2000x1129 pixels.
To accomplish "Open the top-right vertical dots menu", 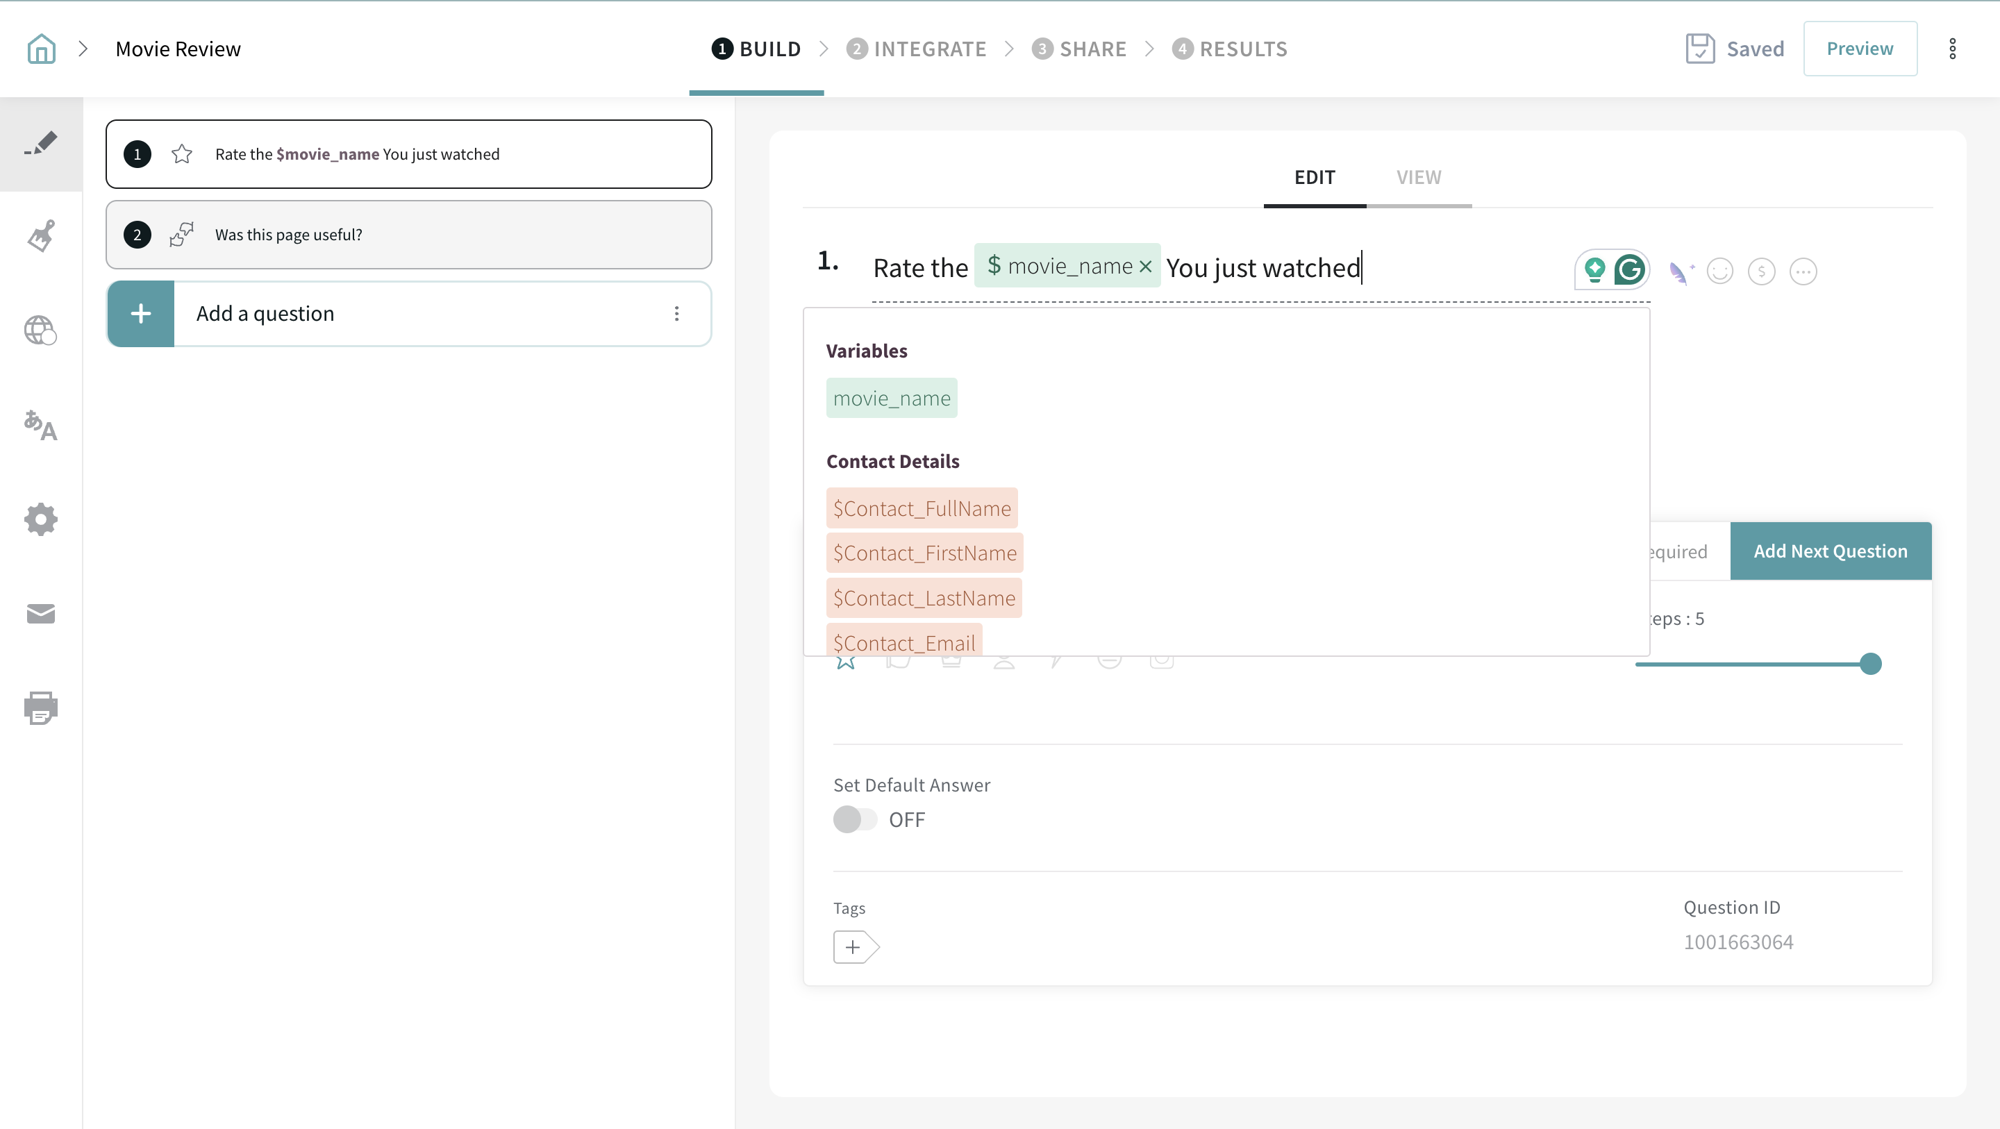I will tap(1952, 49).
